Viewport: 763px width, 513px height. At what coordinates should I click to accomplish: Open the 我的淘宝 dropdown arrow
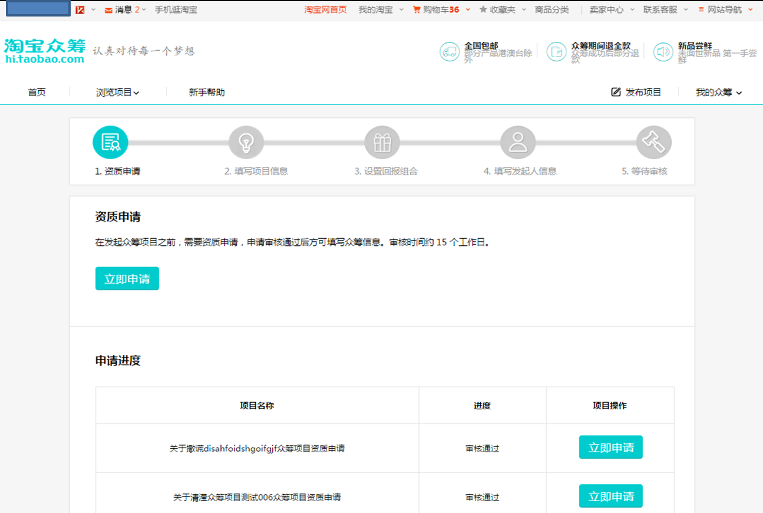tap(401, 10)
